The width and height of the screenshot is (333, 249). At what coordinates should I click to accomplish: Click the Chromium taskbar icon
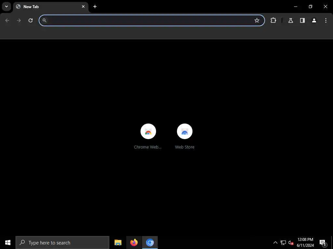point(150,243)
